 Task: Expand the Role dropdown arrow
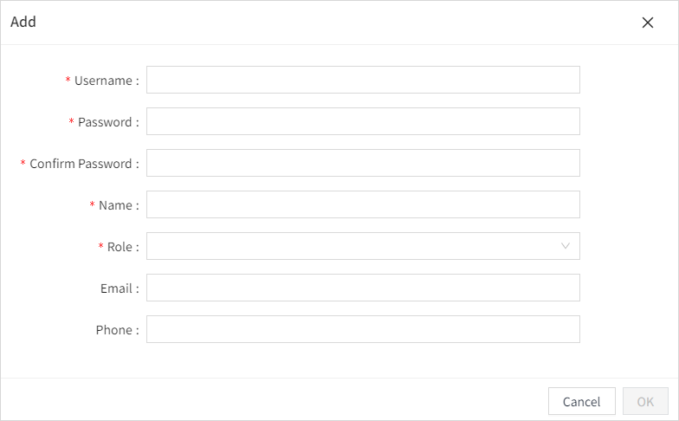coord(566,246)
